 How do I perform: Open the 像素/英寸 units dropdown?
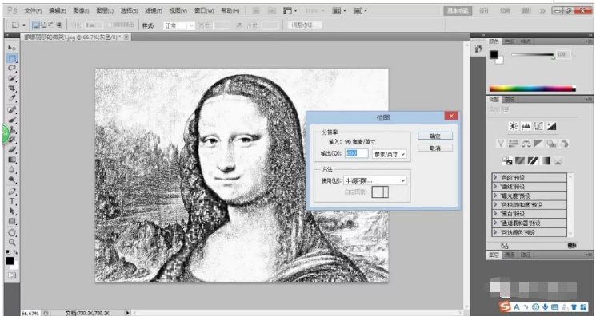pyautogui.click(x=389, y=154)
